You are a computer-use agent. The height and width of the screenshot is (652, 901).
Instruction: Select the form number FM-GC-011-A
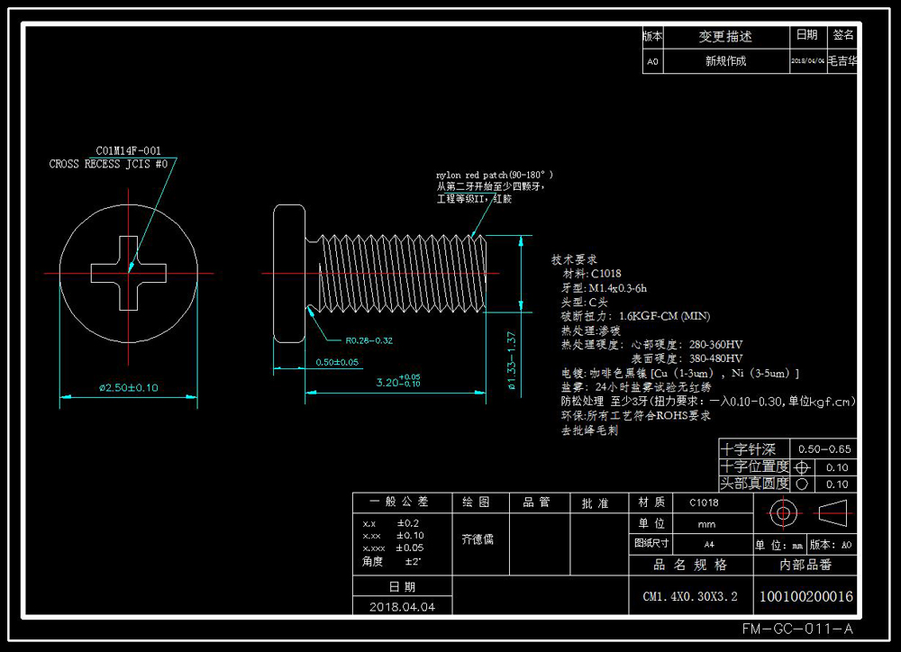tap(797, 629)
